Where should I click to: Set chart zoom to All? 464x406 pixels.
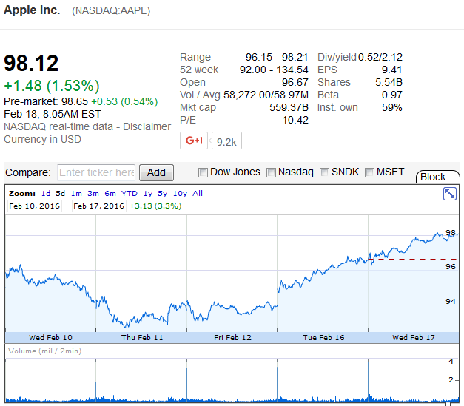point(198,194)
